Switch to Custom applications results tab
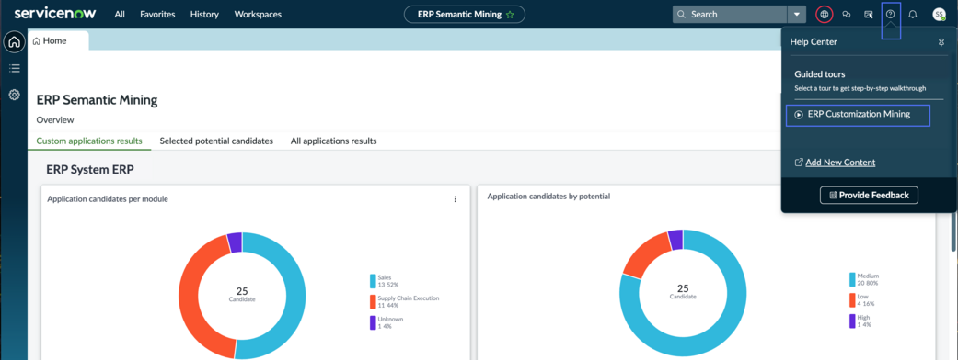Image resolution: width=958 pixels, height=360 pixels. pyautogui.click(x=89, y=141)
